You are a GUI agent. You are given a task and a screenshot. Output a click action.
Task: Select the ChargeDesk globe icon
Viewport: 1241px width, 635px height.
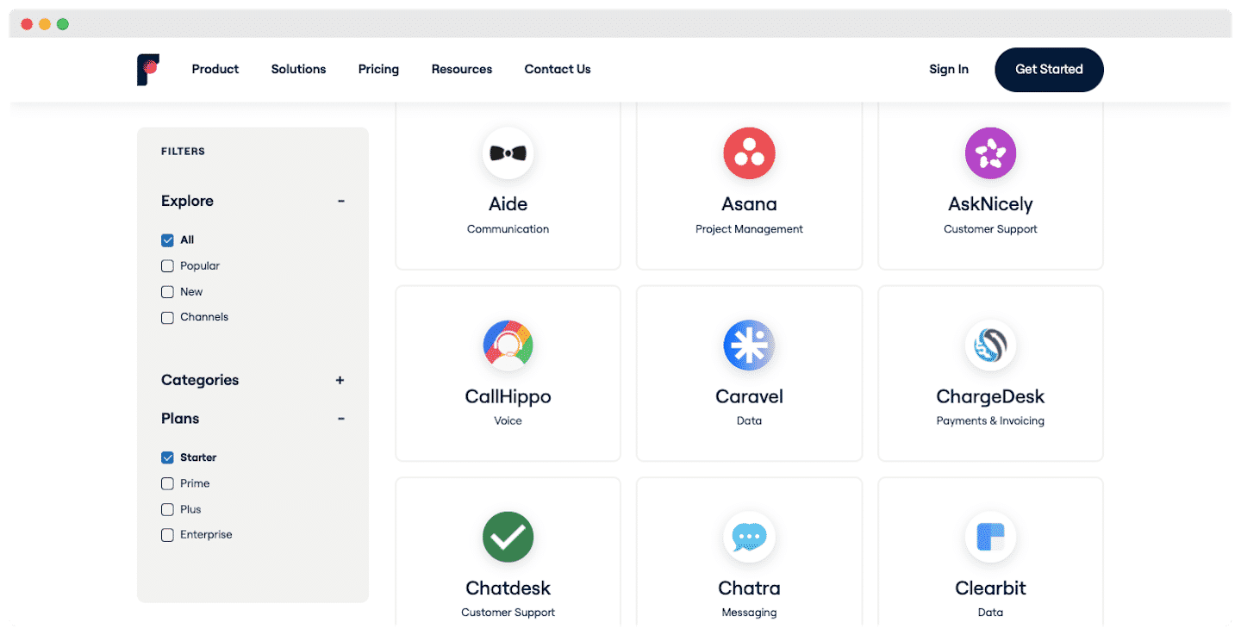click(990, 346)
